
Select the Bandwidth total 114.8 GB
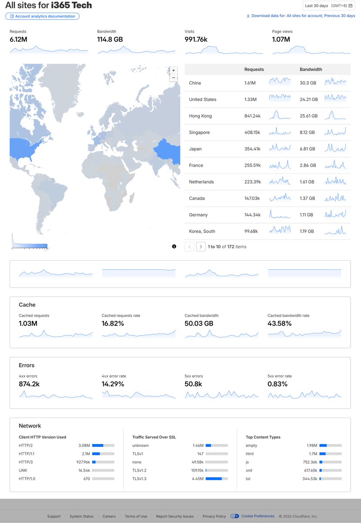point(110,39)
